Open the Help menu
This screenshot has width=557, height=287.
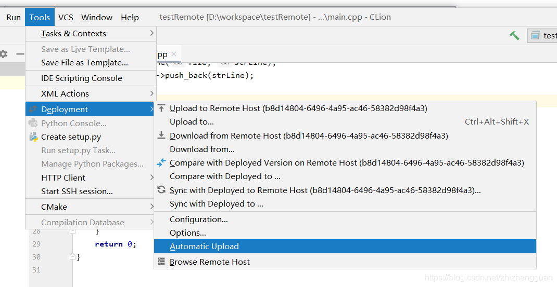pos(130,17)
